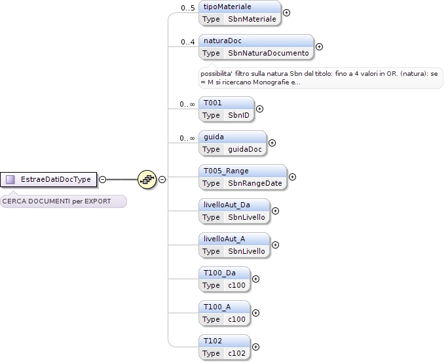
Task: Click the SbnNaturaDocumento type value
Action: coord(269,53)
